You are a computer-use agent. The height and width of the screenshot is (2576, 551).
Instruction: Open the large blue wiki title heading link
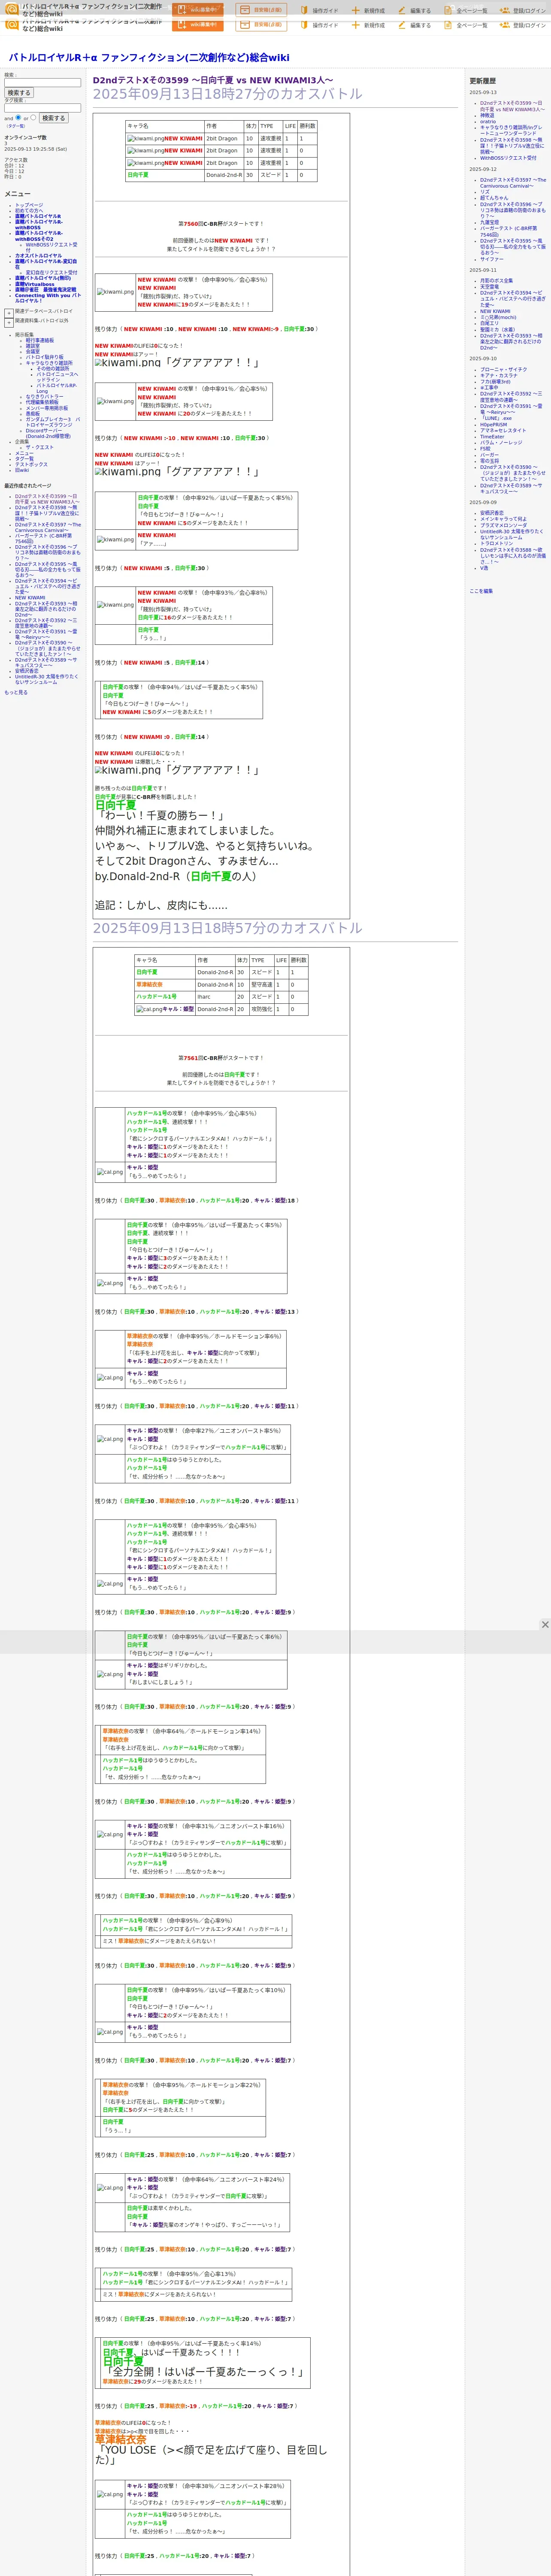[149, 58]
